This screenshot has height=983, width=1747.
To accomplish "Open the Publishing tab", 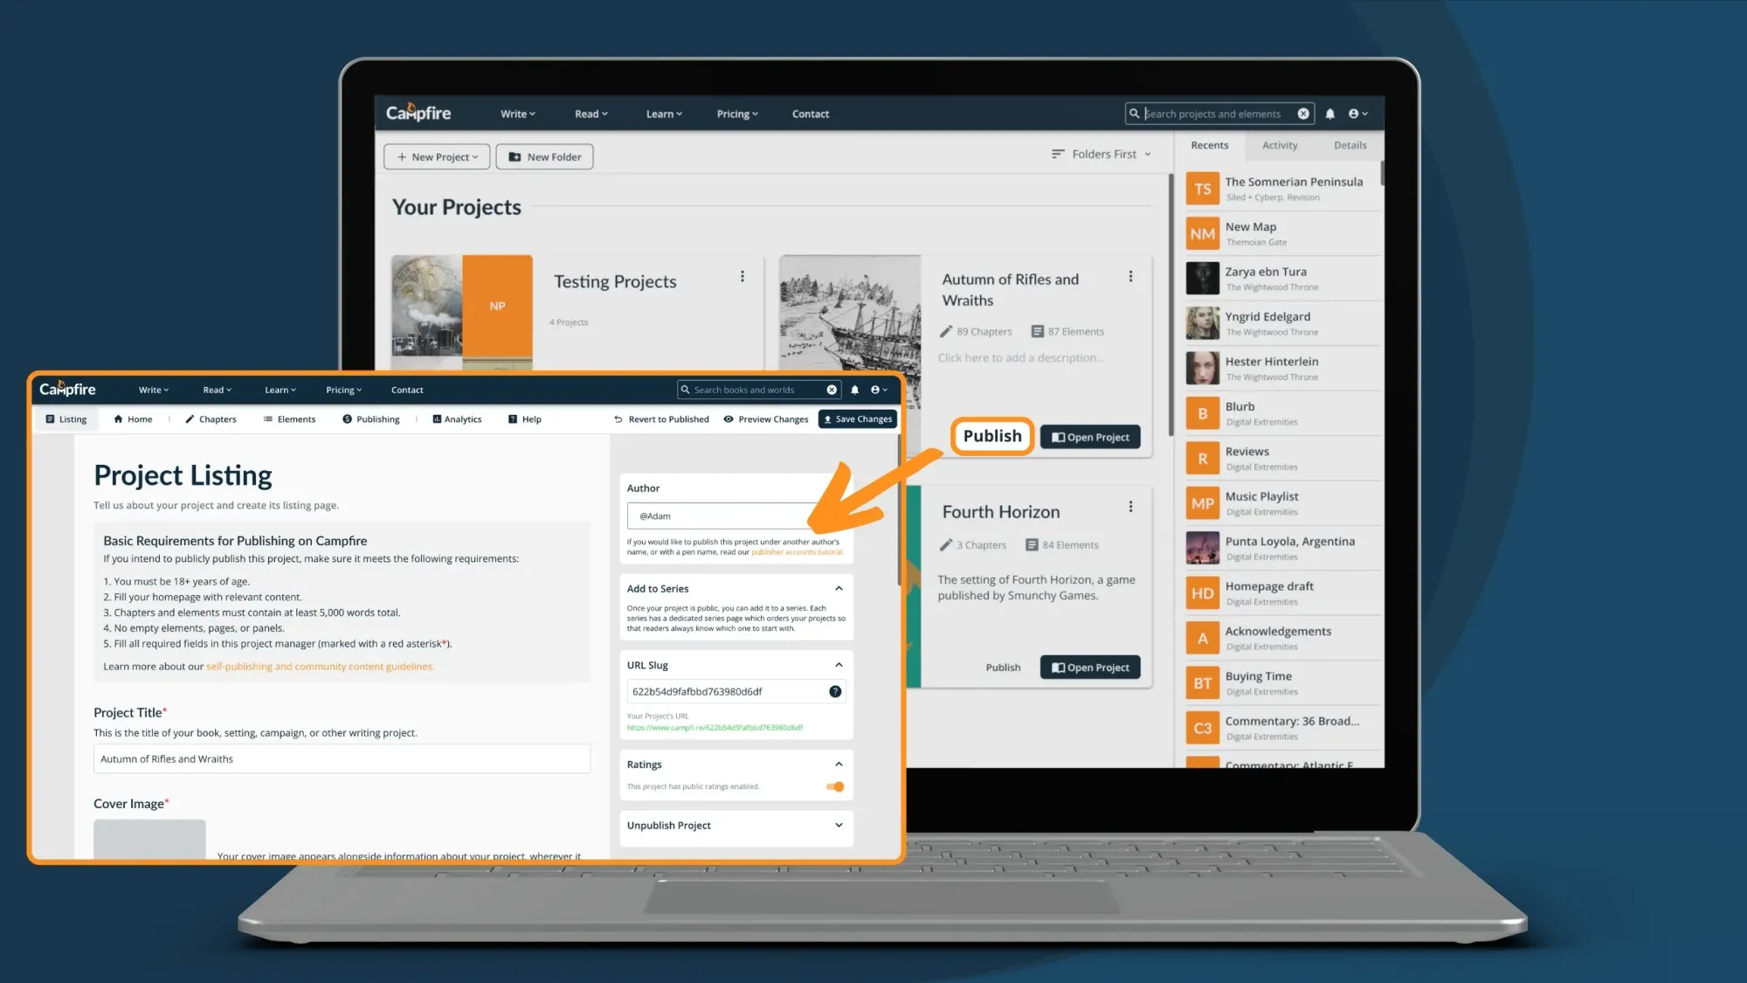I will click(371, 419).
